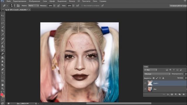This screenshot has width=187, height=105.
Task: Select the Brush tool in toolbox
Action: pyautogui.click(x=3, y=42)
